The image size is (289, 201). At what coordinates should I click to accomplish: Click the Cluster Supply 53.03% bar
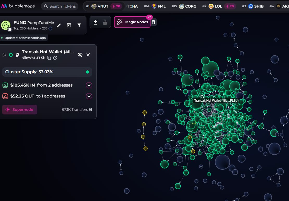tap(47, 72)
